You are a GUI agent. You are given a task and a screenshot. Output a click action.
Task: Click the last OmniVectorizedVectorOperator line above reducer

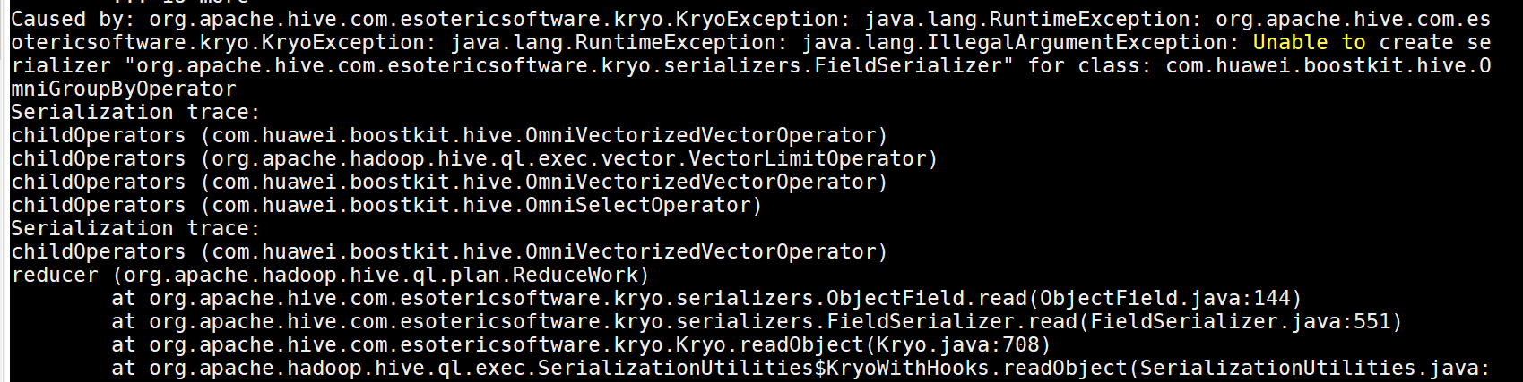[449, 251]
